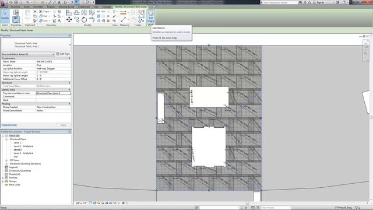
Task: Open the Collaborate ribbon tab
Action: 84,6
